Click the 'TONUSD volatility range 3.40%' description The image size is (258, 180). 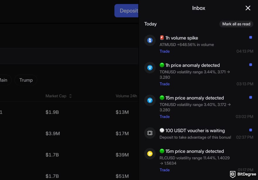tap(195, 107)
